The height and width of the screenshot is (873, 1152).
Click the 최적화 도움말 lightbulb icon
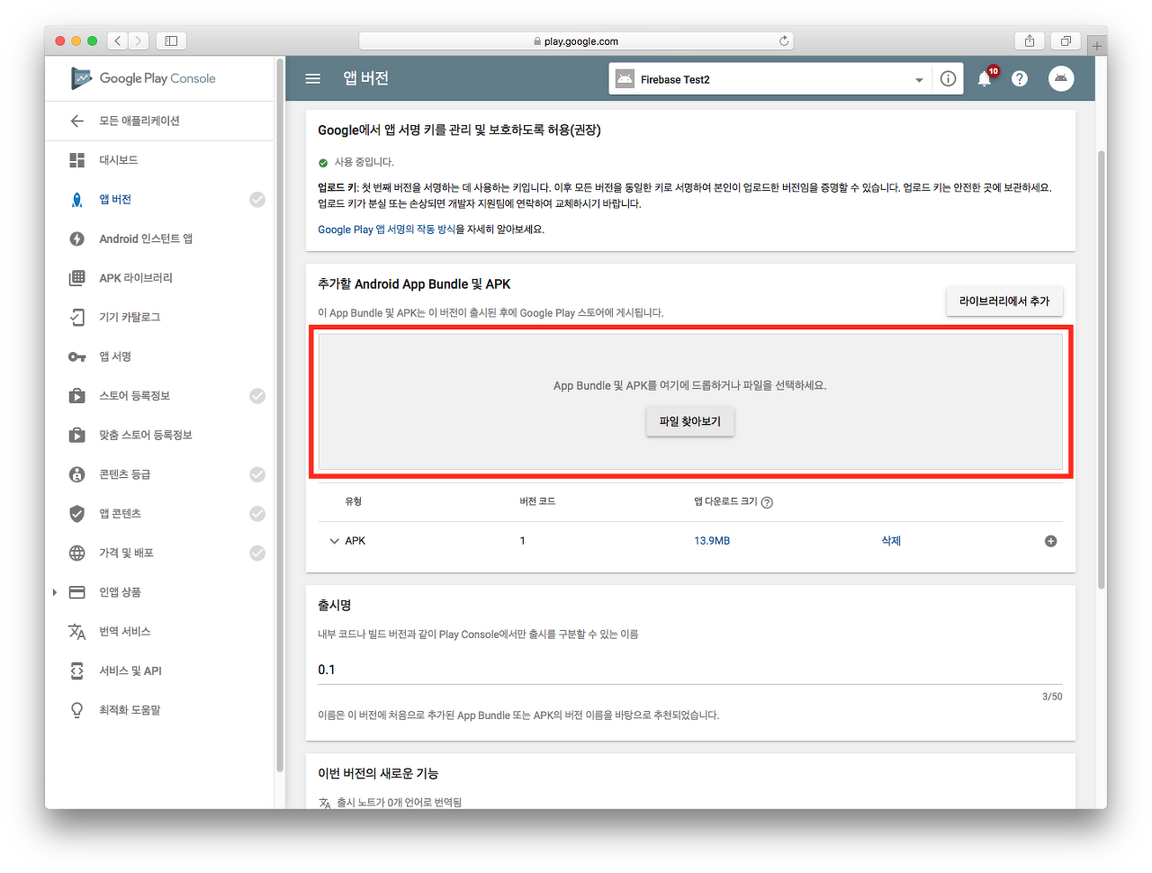[x=77, y=710]
